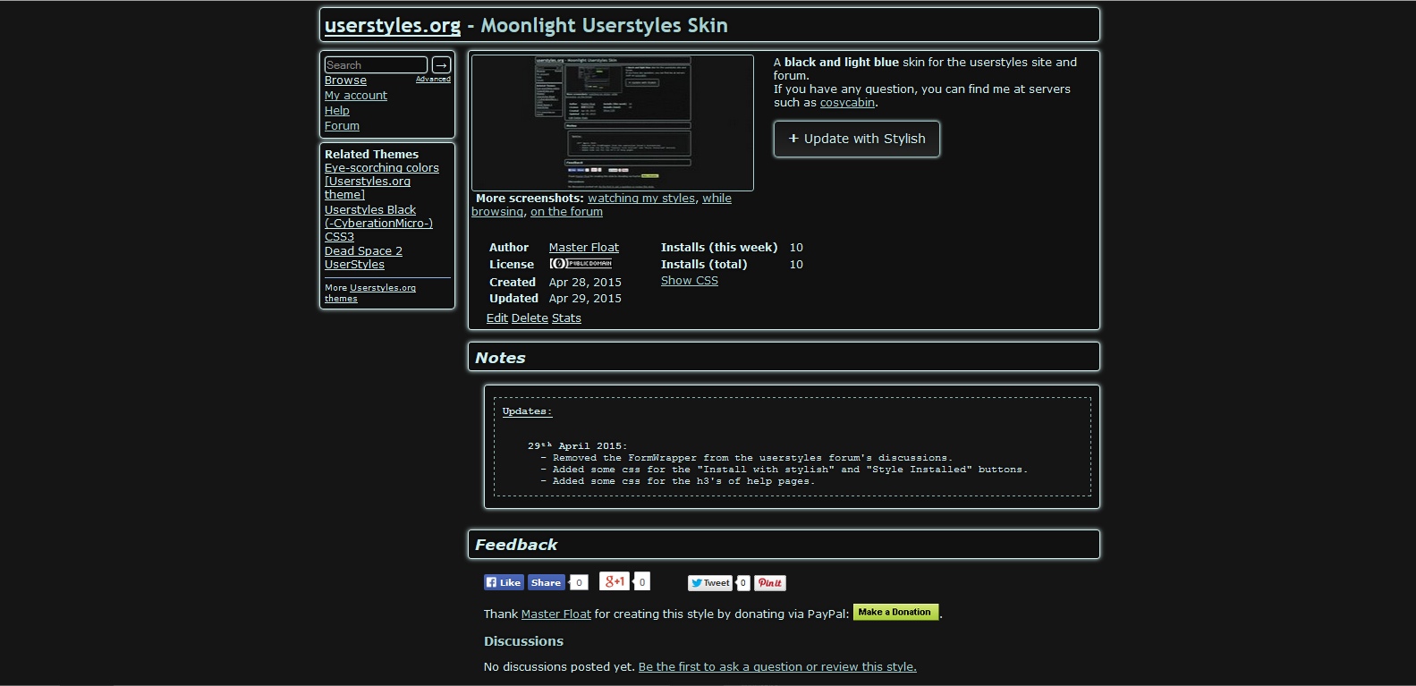The width and height of the screenshot is (1416, 686).
Task: Click 'Be the first to ask a question' link
Action: coord(777,667)
